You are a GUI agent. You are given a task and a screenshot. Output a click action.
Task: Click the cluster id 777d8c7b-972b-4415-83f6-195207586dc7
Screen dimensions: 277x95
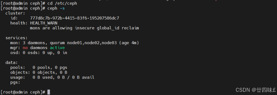(75, 18)
